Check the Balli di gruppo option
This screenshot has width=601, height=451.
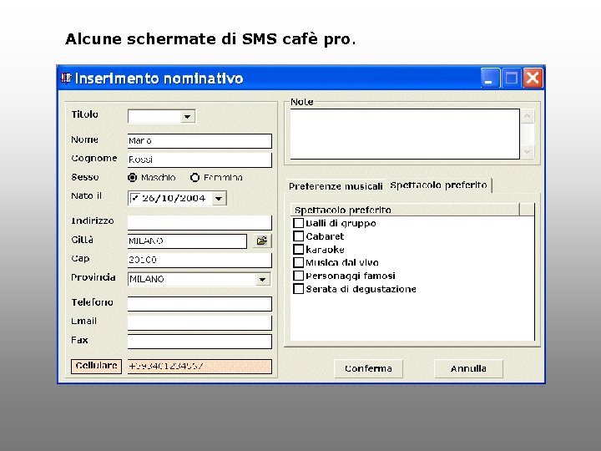298,223
